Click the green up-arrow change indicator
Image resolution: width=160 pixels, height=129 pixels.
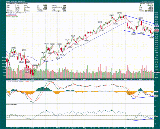tap(140, 5)
